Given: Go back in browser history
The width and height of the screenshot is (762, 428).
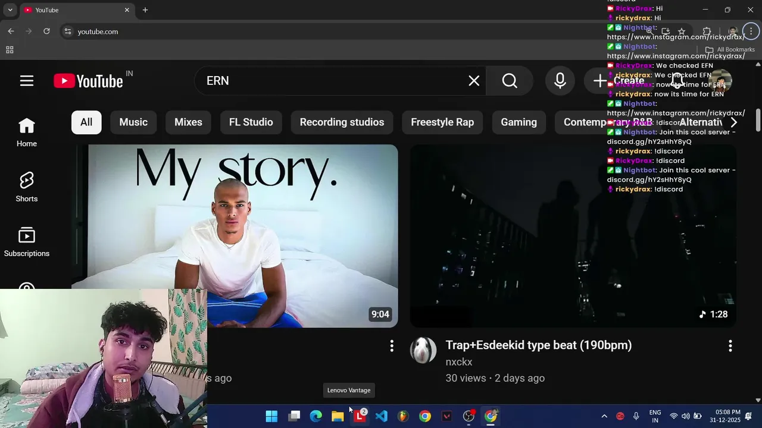Looking at the screenshot, I should point(11,32).
